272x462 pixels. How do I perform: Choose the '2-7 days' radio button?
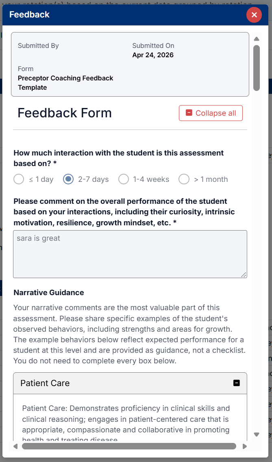pyautogui.click(x=69, y=179)
